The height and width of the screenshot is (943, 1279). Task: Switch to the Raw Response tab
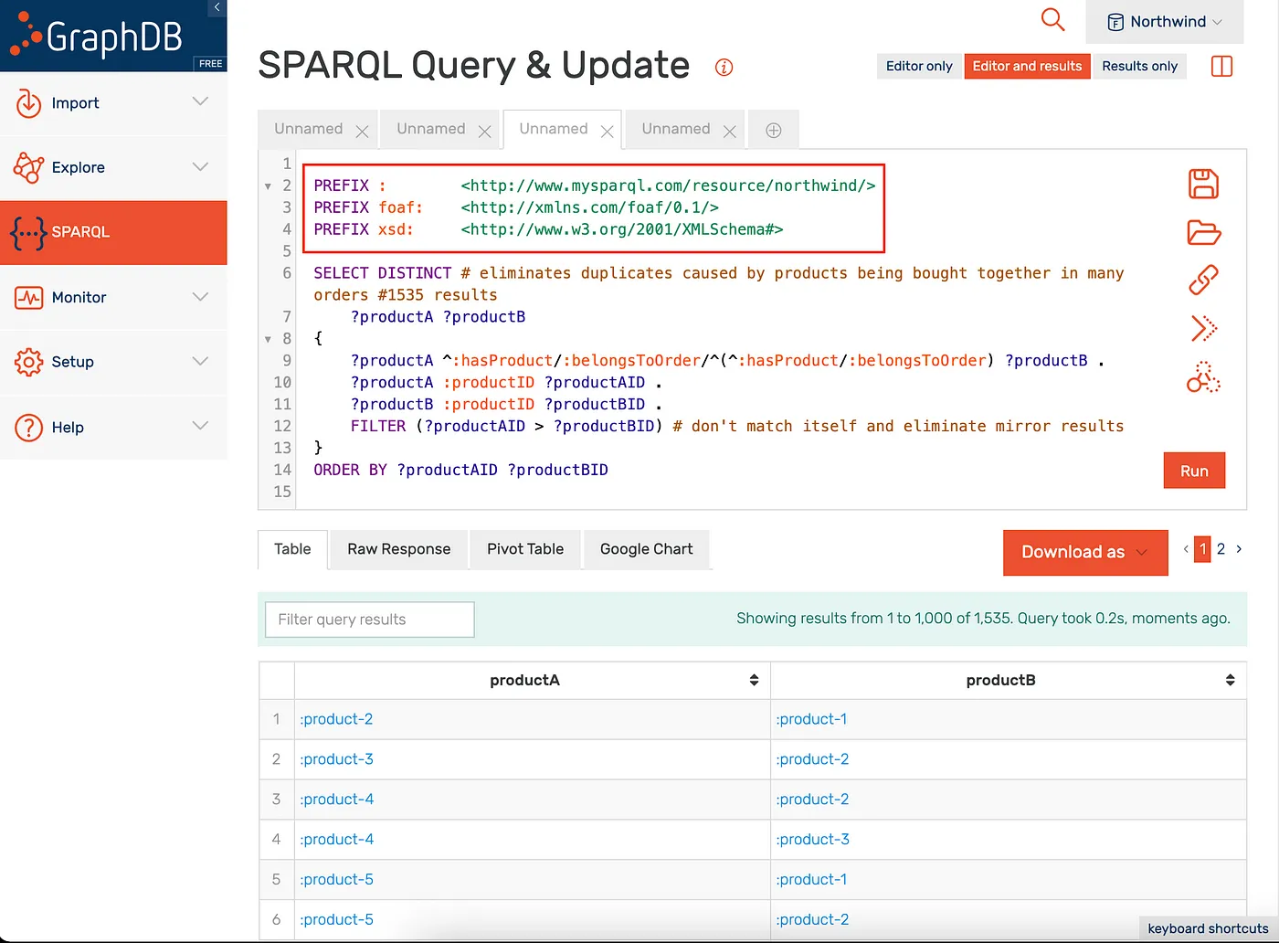tap(398, 549)
